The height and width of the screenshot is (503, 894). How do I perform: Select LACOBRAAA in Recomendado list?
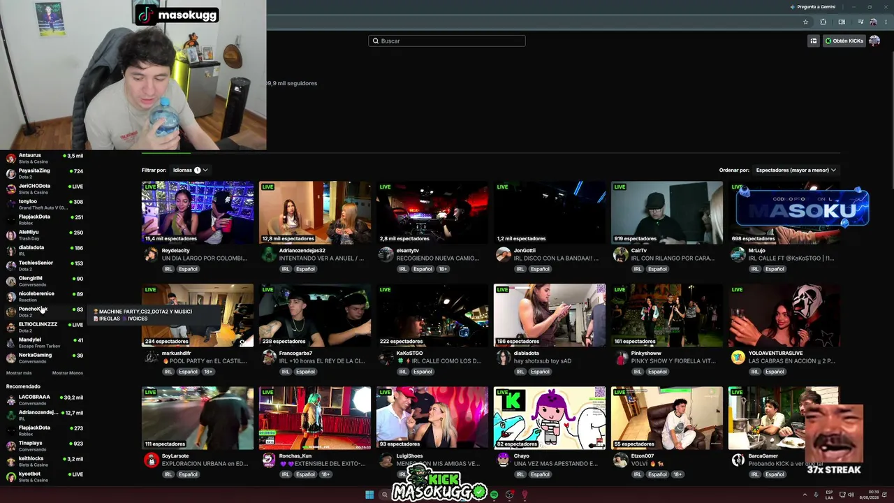pyautogui.click(x=45, y=400)
